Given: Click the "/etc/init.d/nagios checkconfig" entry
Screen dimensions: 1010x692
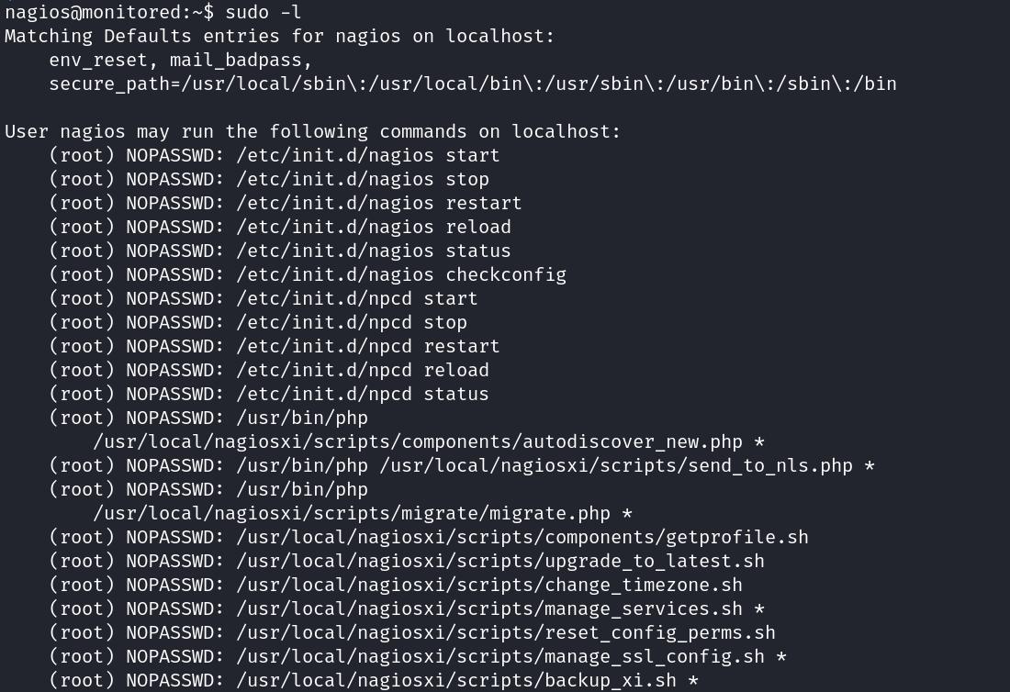Looking at the screenshot, I should point(400,274).
